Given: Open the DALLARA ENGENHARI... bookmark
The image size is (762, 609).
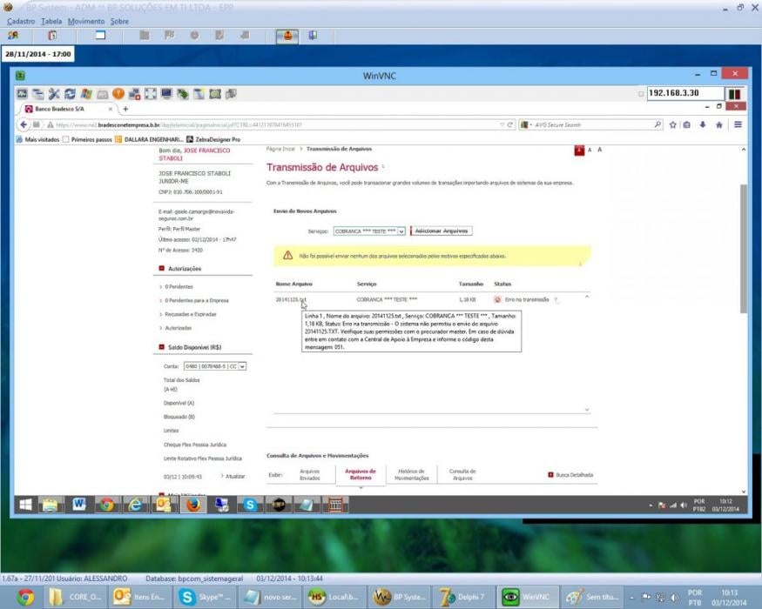Looking at the screenshot, I should pyautogui.click(x=149, y=139).
